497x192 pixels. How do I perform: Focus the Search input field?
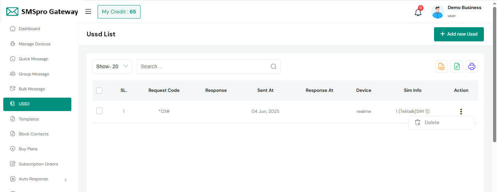pyautogui.click(x=204, y=66)
